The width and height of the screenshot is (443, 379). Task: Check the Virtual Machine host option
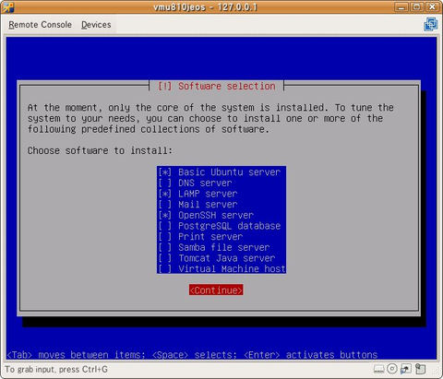pyautogui.click(x=221, y=269)
